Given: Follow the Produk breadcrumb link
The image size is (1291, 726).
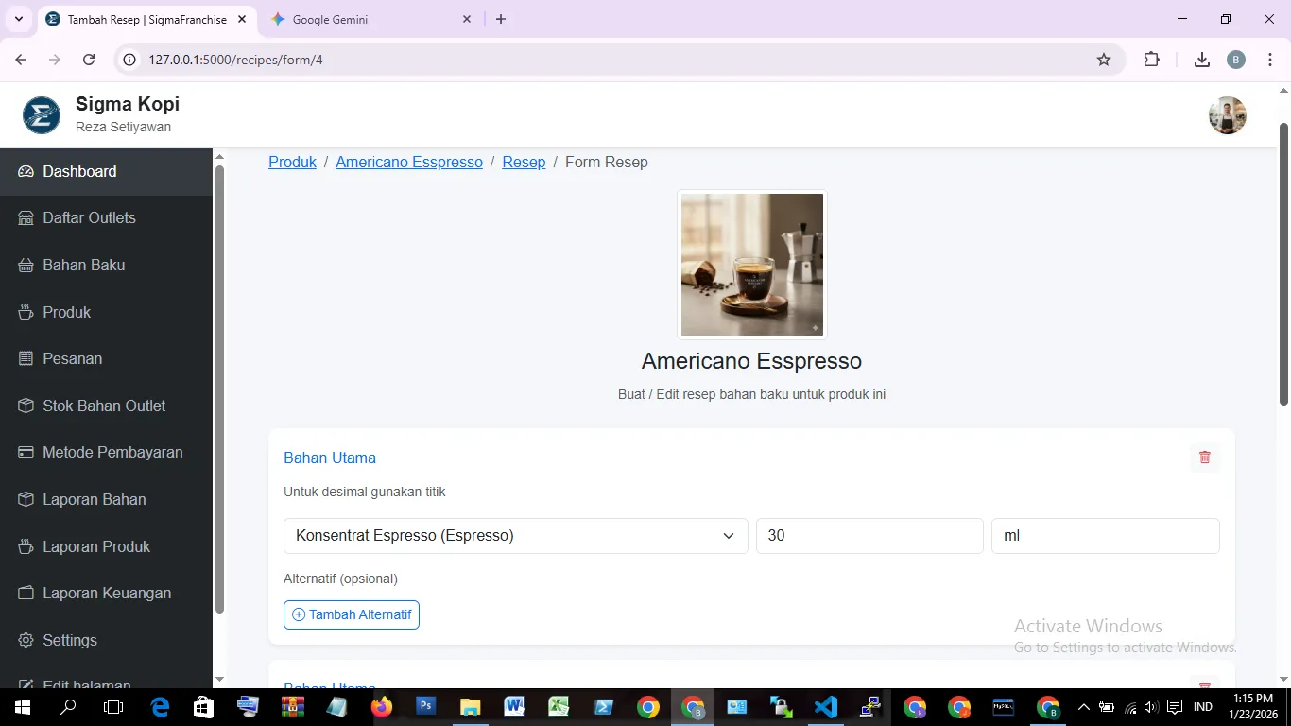Looking at the screenshot, I should pos(293,163).
